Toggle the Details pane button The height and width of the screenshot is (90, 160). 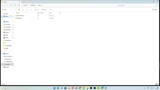[x=154, y=9]
